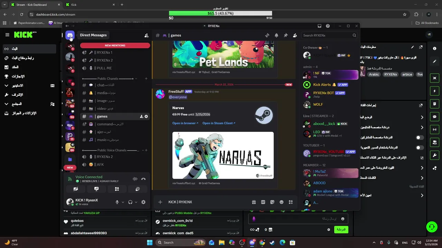Deafen Discord with headphones icon

coord(130,202)
